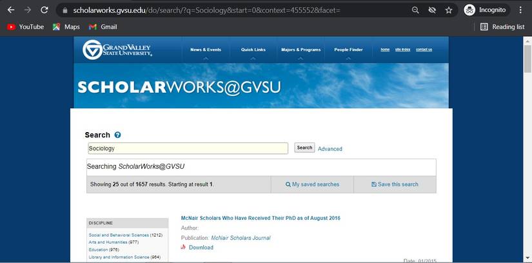Click into the Sociology search field
This screenshot has height=263, width=532.
(188, 148)
